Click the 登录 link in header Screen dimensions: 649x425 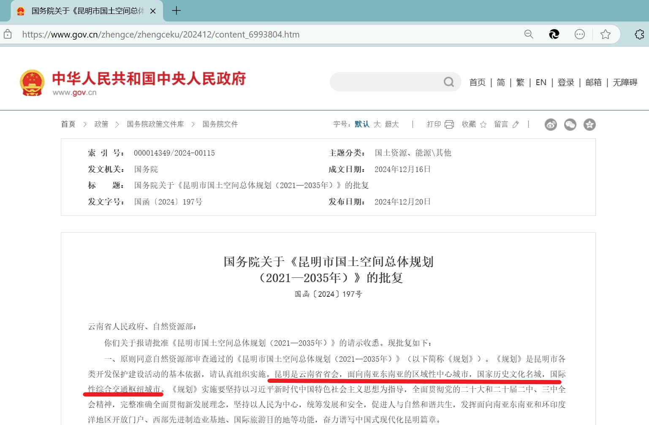pos(566,82)
